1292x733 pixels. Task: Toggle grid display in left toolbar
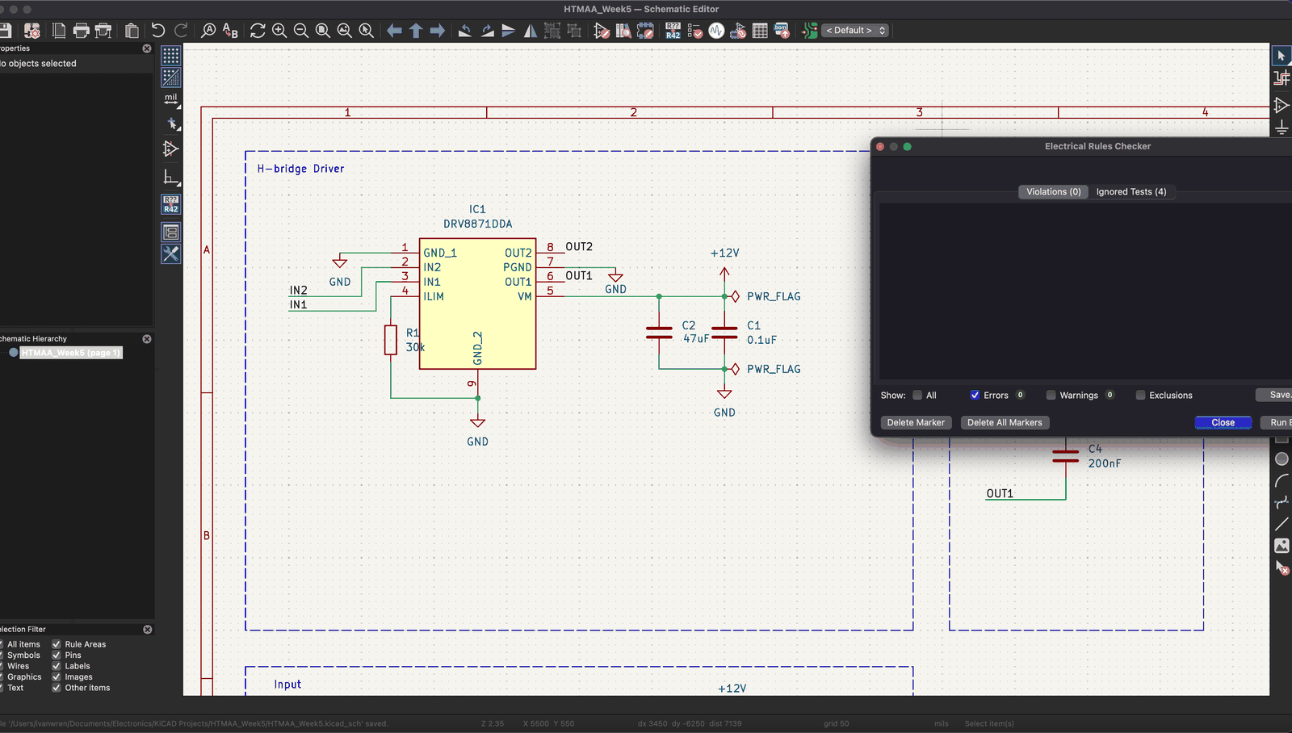click(171, 56)
